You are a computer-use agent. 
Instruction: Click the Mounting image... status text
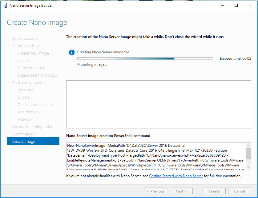click(x=92, y=64)
